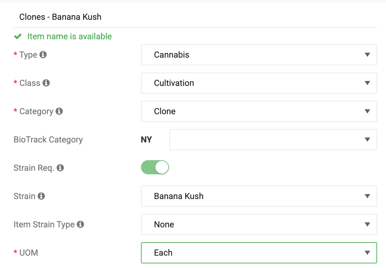The image size is (386, 268).
Task: Disable the Strain Req. toggle switch
Action: (x=155, y=167)
